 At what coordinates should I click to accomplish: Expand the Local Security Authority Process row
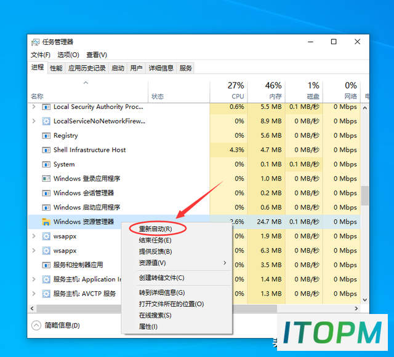pyautogui.click(x=34, y=107)
